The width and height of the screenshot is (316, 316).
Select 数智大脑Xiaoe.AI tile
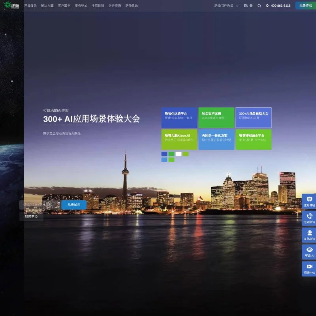179,139
